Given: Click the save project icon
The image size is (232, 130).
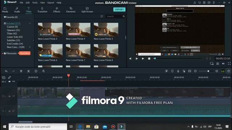Looking at the screenshot, I should pyautogui.click(x=204, y=3).
